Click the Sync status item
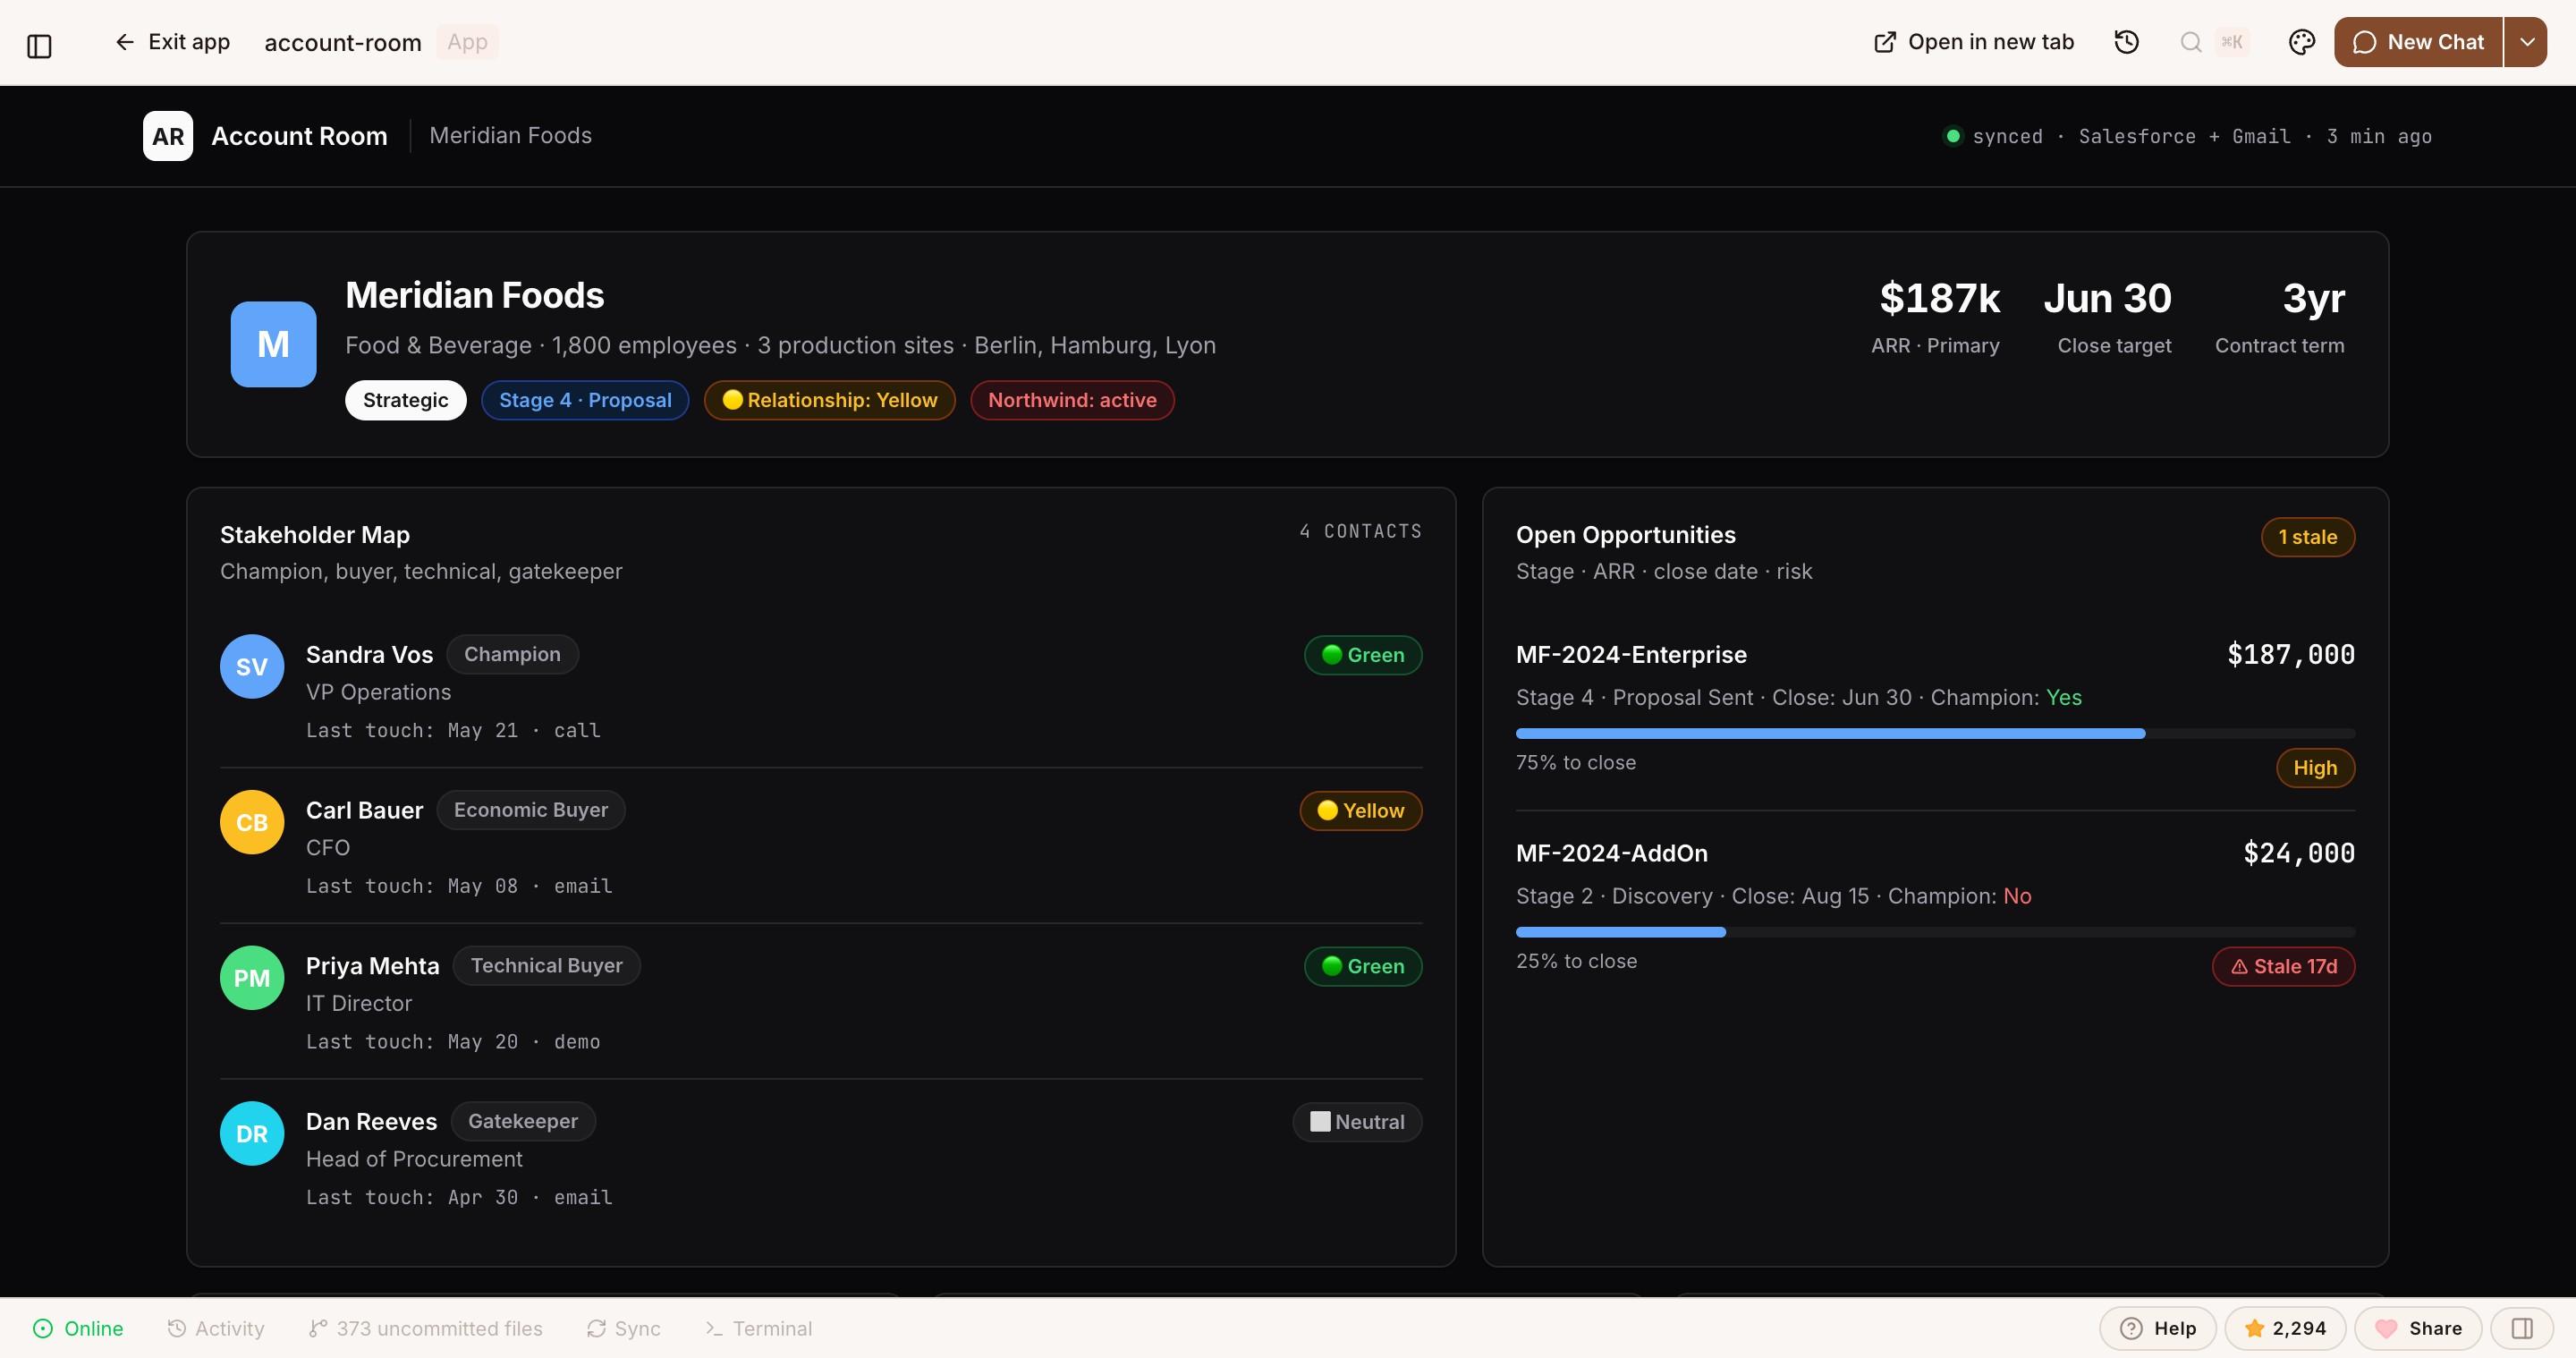 (624, 1329)
